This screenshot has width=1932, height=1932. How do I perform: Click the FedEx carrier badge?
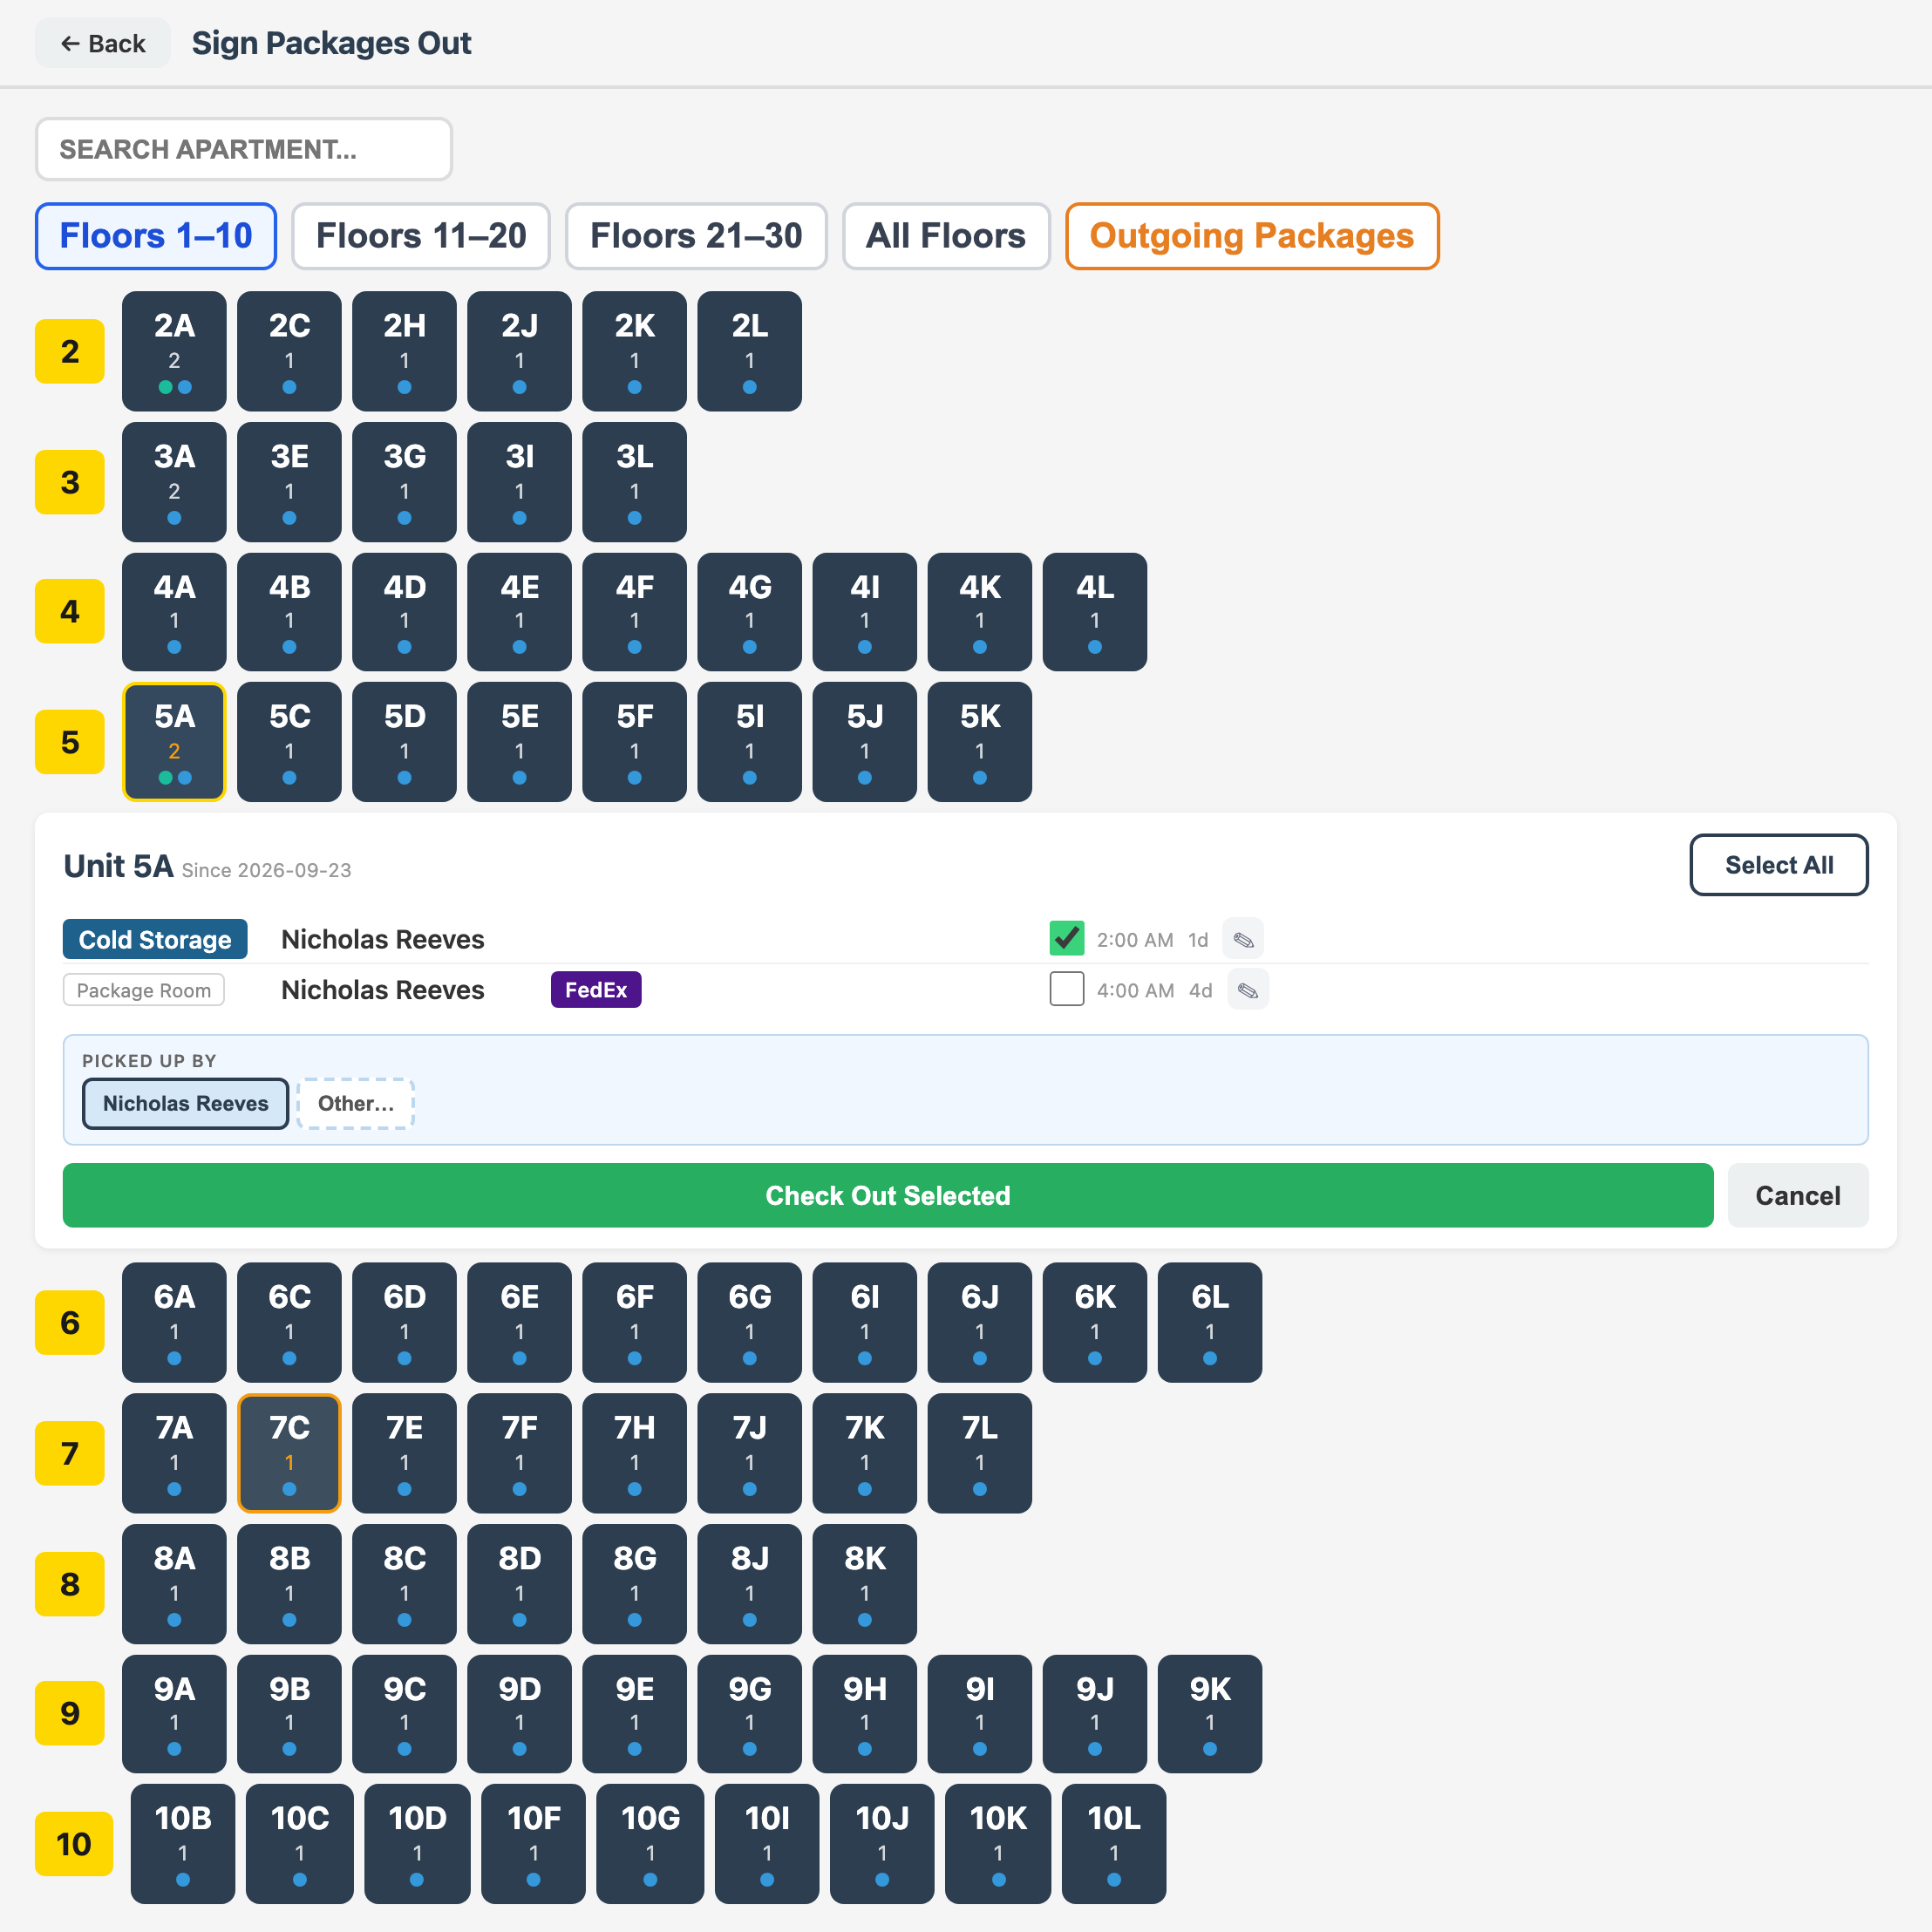596,990
